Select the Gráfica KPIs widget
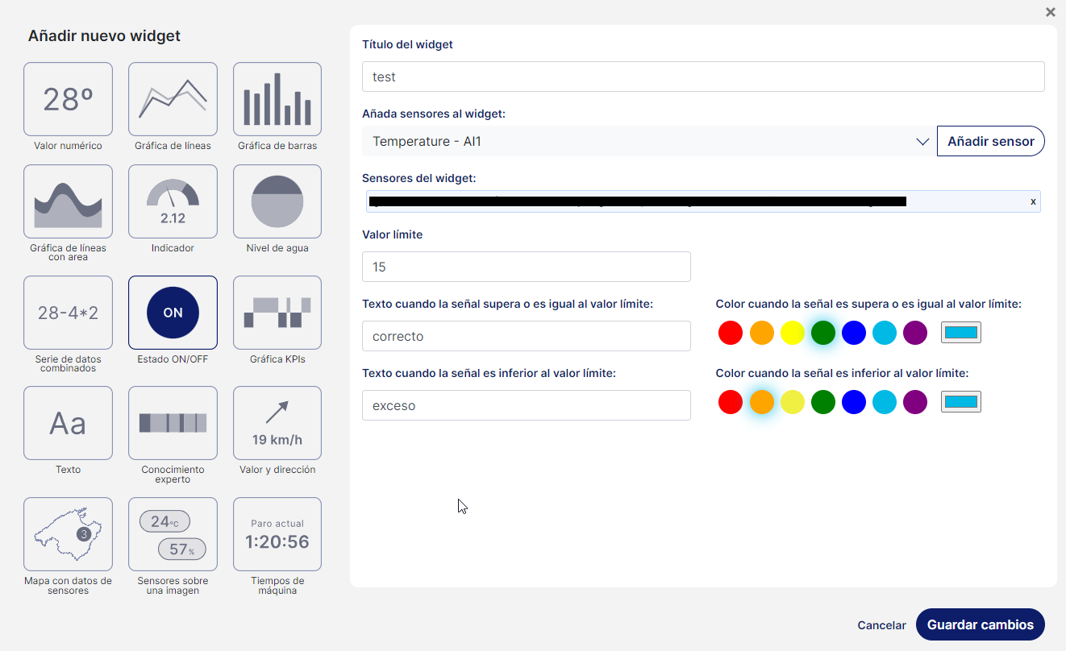 (x=277, y=313)
